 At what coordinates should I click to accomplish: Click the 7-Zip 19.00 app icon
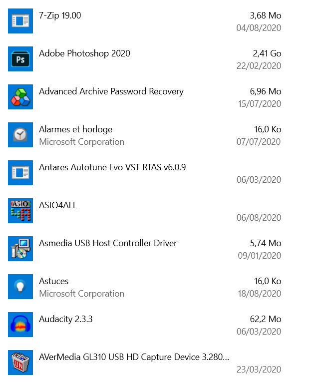(20, 21)
